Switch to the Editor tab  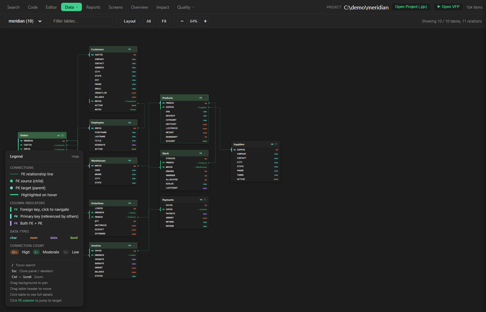click(51, 7)
